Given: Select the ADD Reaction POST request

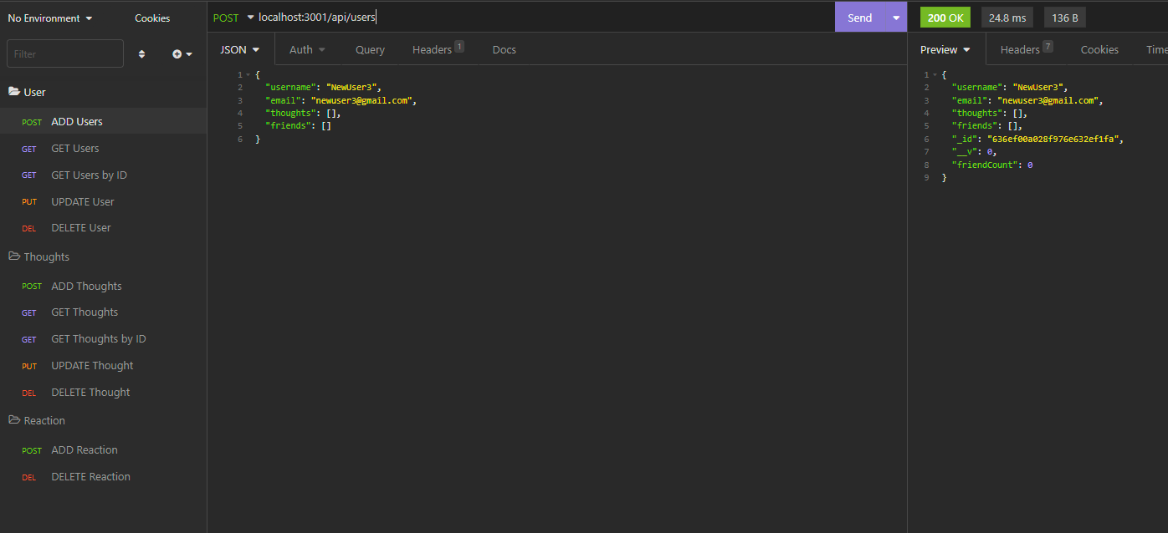Looking at the screenshot, I should point(84,449).
